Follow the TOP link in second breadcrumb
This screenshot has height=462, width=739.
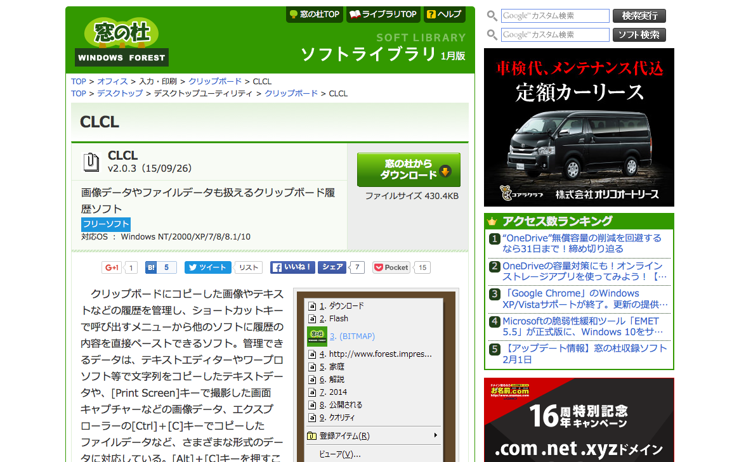(78, 93)
